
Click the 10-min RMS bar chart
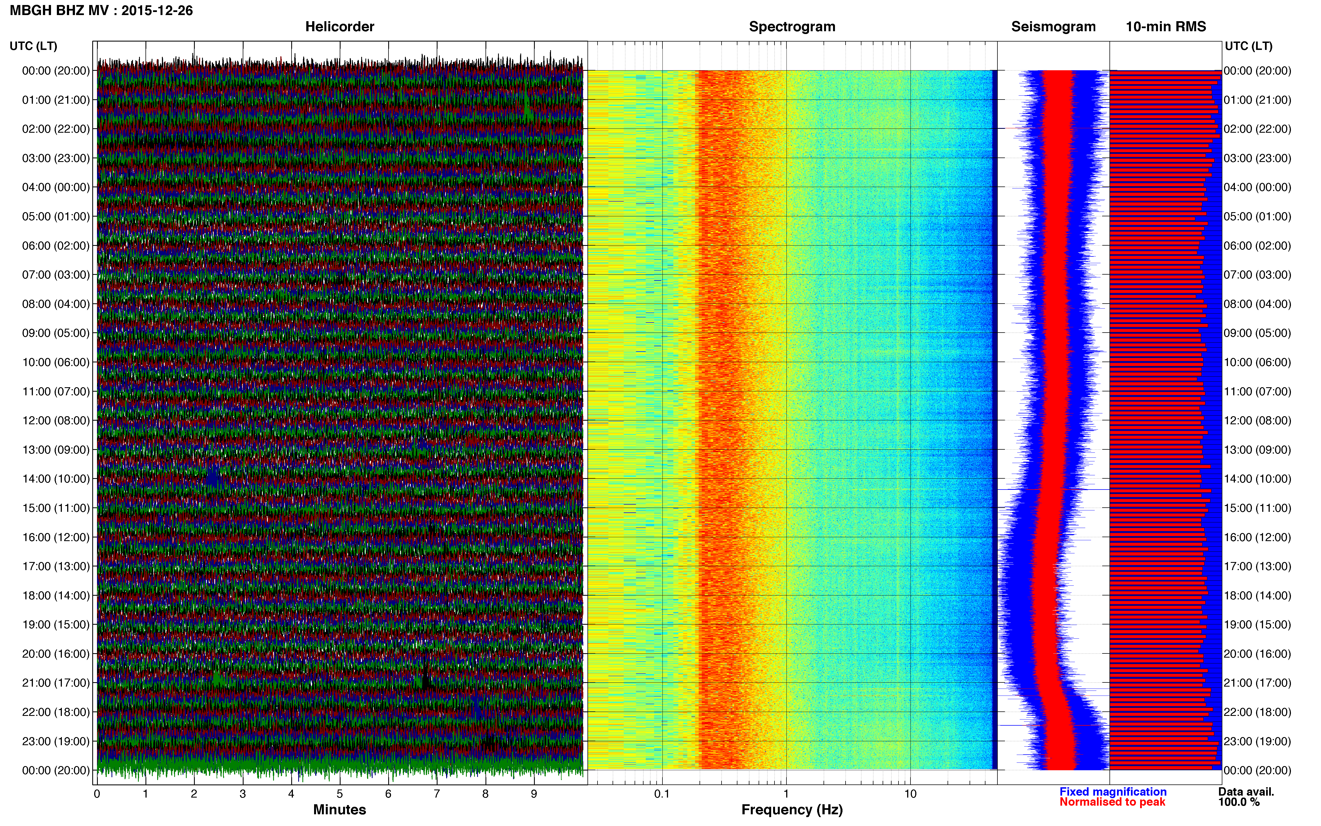click(1165, 420)
